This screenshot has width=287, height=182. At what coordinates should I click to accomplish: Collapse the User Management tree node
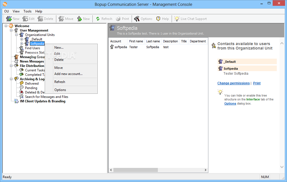click(11, 30)
